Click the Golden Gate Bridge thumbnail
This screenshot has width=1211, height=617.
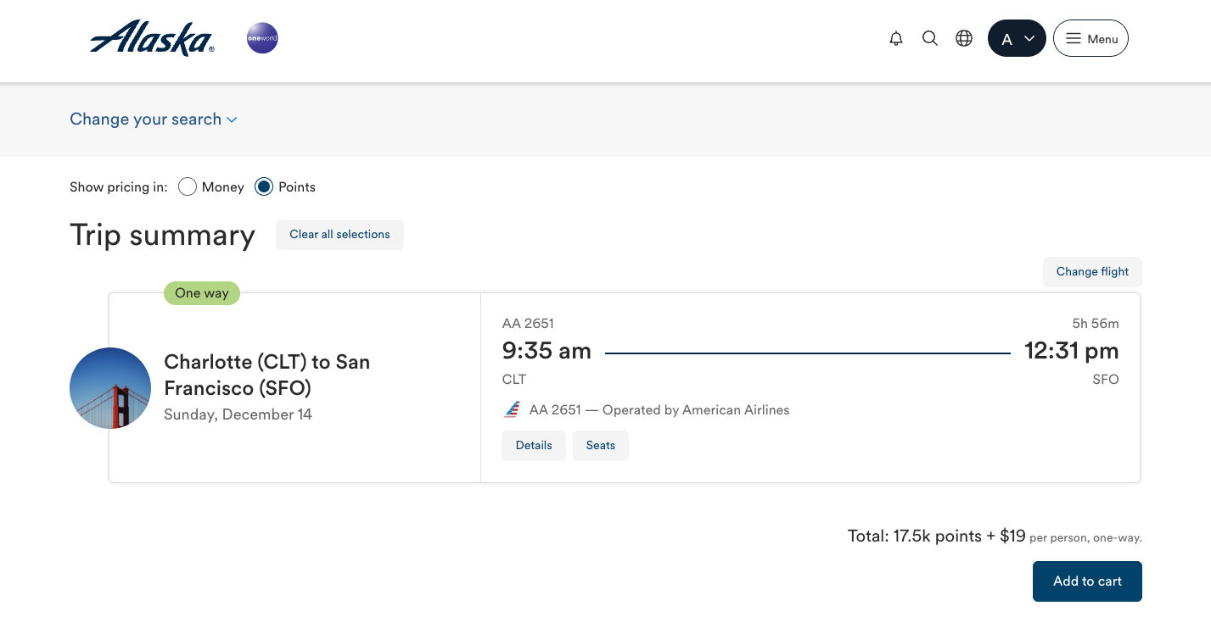click(x=110, y=387)
